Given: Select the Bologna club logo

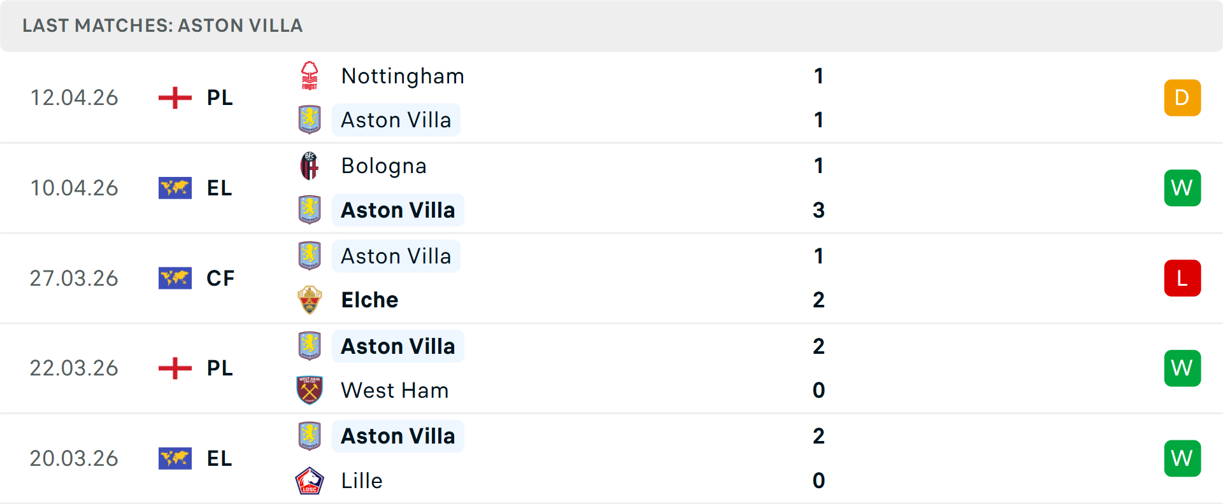Looking at the screenshot, I should (310, 165).
